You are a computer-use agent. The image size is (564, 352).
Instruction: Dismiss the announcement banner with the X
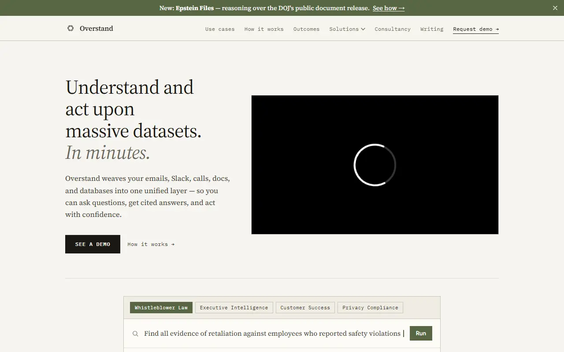point(555,8)
